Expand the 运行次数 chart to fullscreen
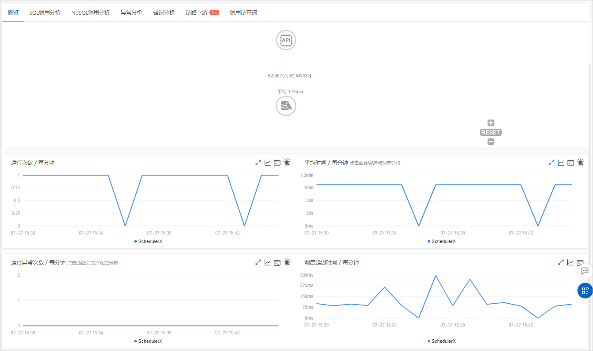This screenshot has width=593, height=351. 258,163
